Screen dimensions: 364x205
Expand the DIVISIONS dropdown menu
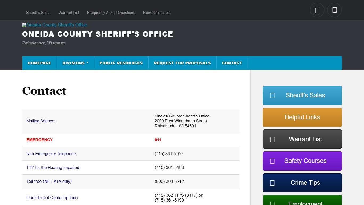(x=75, y=63)
